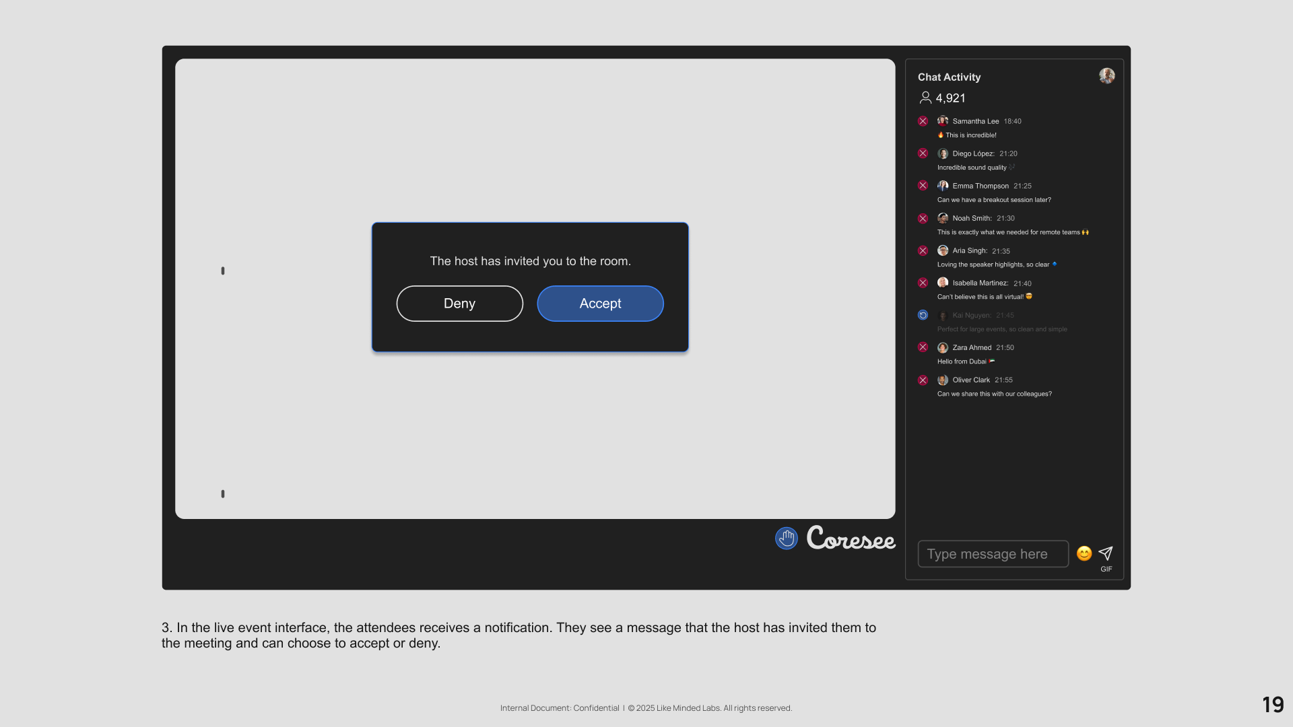Click the GIF label under send
1293x727 pixels.
pos(1106,569)
